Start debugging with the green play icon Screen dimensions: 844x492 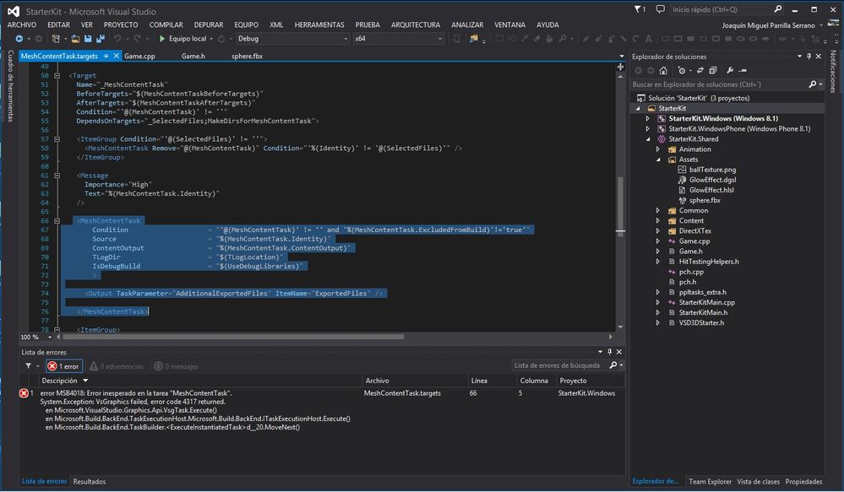point(162,39)
